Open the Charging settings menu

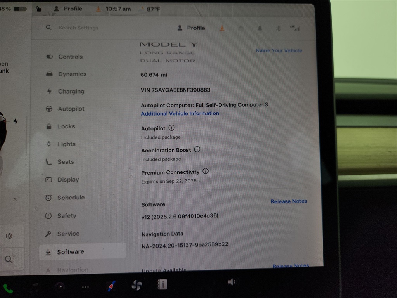coord(65,91)
